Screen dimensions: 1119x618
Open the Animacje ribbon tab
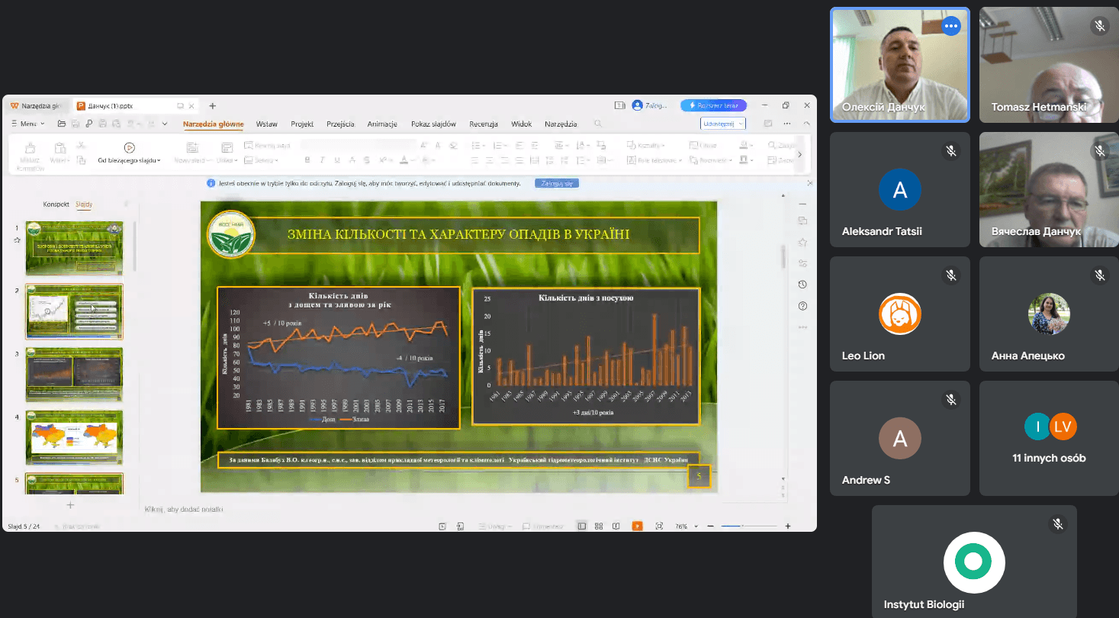click(382, 124)
